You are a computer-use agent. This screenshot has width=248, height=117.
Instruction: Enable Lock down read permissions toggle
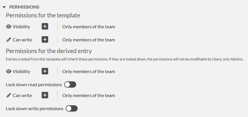(70, 85)
